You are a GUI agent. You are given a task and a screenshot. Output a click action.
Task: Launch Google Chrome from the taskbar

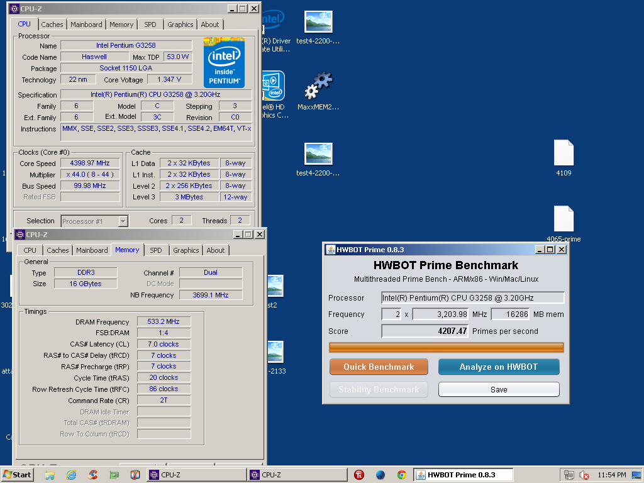pos(402,475)
